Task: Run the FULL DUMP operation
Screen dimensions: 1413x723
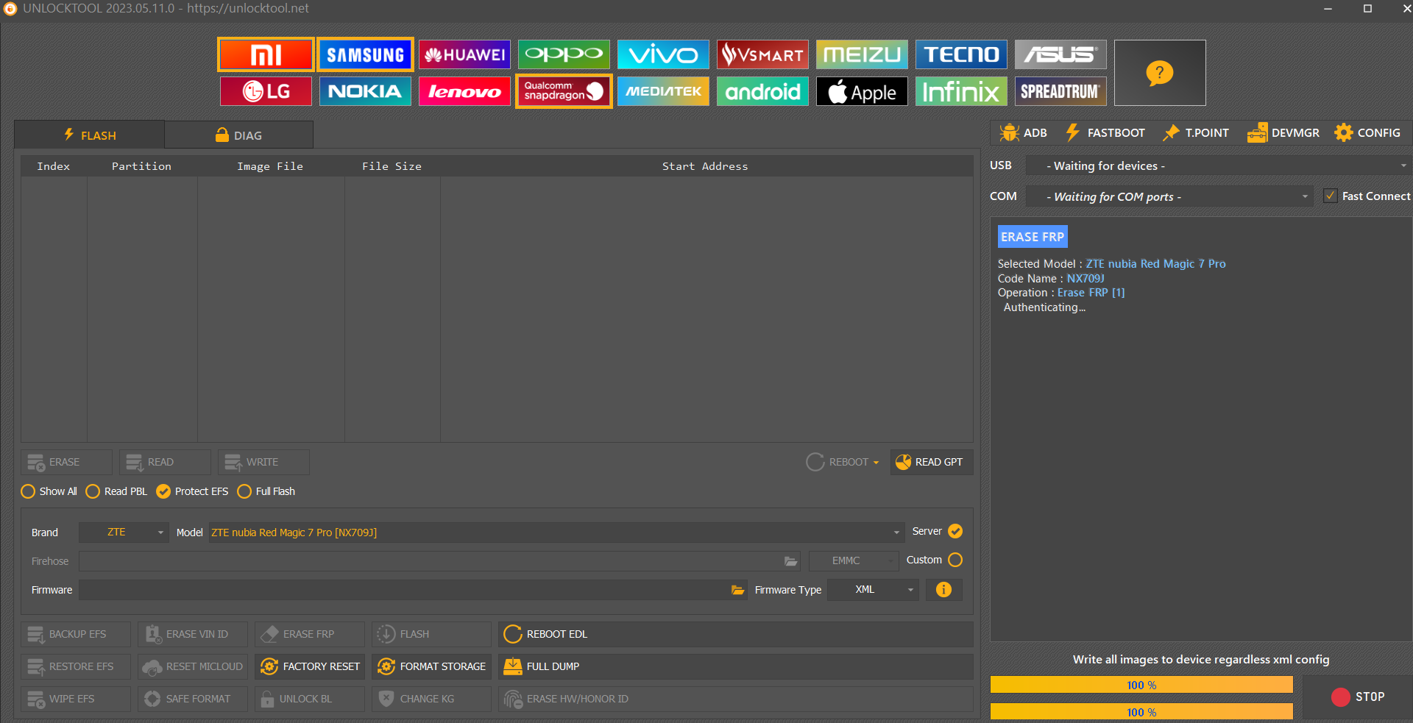Action: click(735, 666)
